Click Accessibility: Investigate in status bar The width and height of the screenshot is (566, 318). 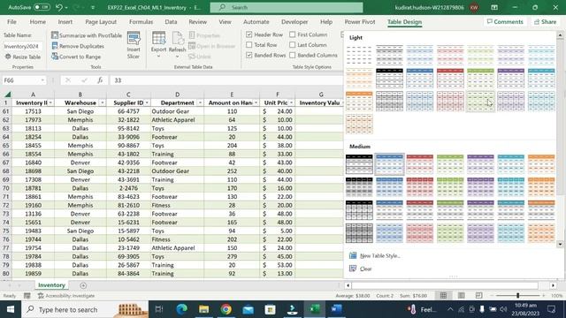click(x=66, y=296)
